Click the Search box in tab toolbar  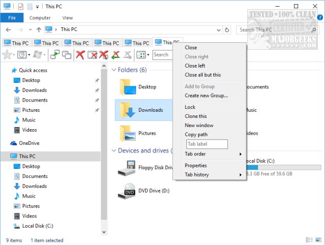pos(163,55)
